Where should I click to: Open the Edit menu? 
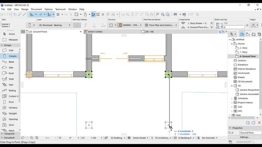pos(9,9)
